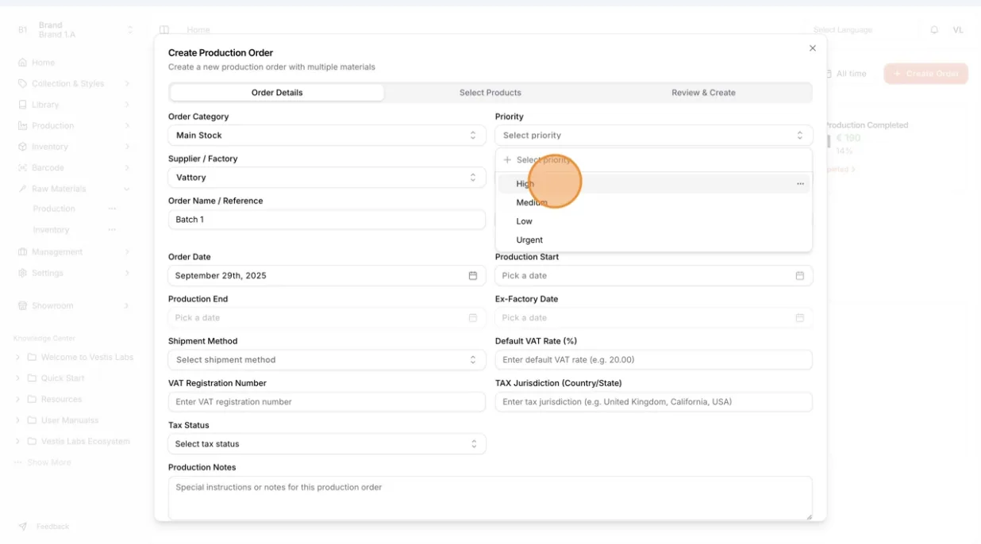Click the Create Order button
Screen dimensions: 981x544
coord(925,74)
